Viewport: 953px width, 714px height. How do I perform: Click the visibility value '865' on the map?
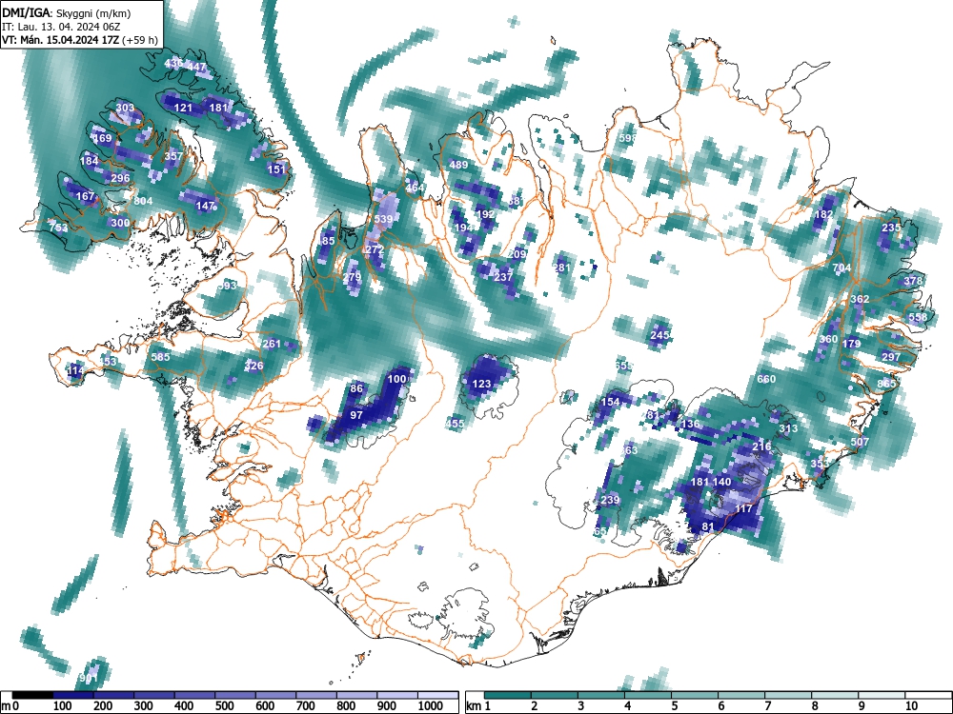886,384
